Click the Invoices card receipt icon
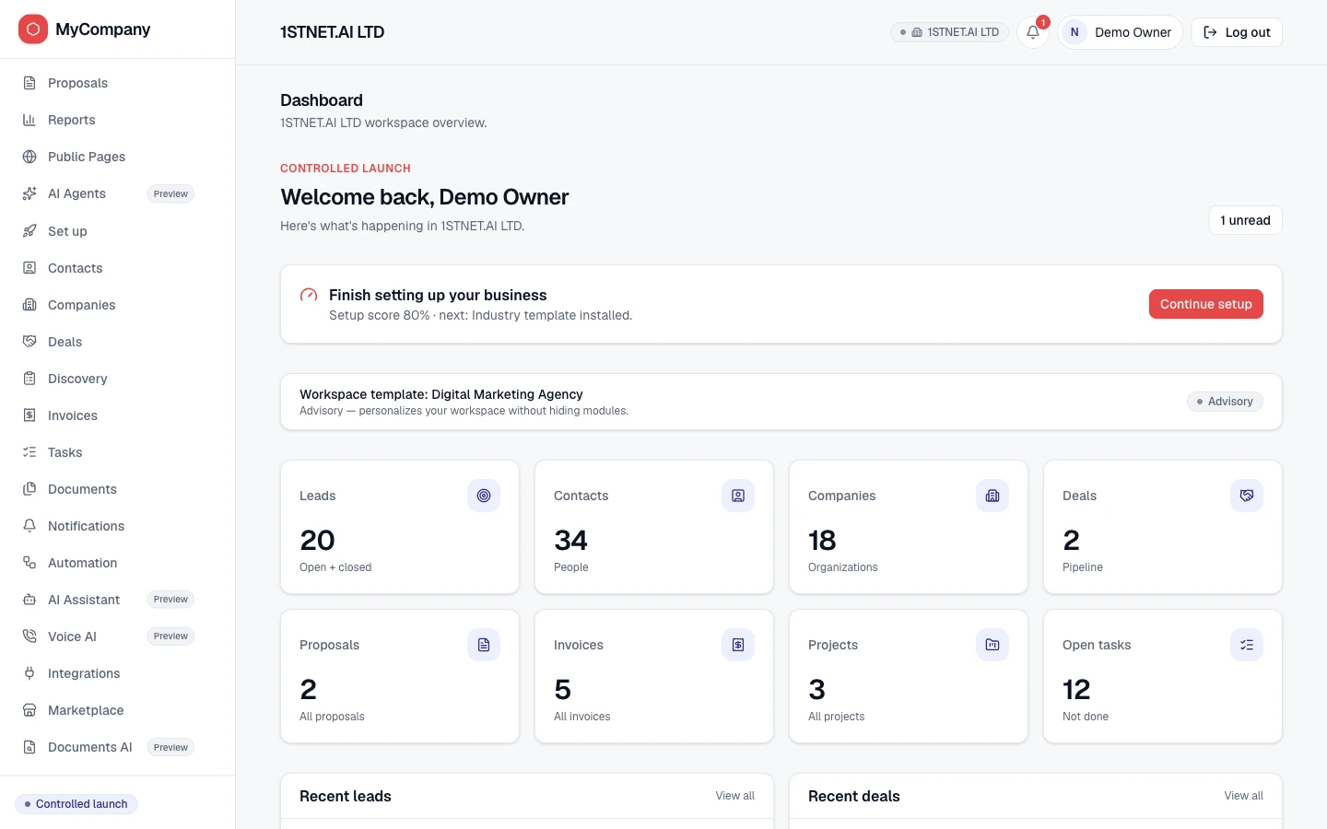Image resolution: width=1327 pixels, height=829 pixels. click(x=738, y=645)
